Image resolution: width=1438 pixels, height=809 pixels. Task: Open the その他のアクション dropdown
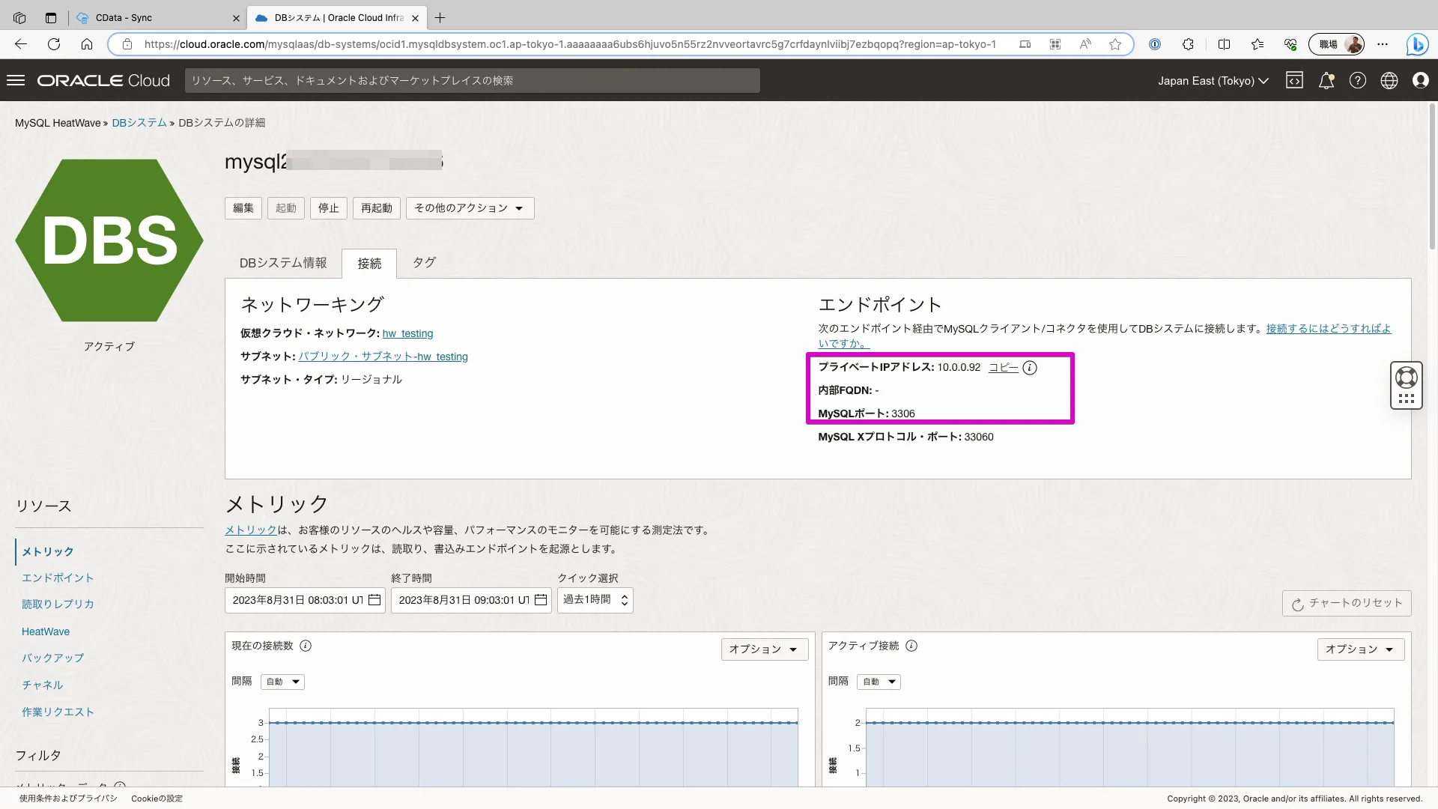pyautogui.click(x=469, y=208)
